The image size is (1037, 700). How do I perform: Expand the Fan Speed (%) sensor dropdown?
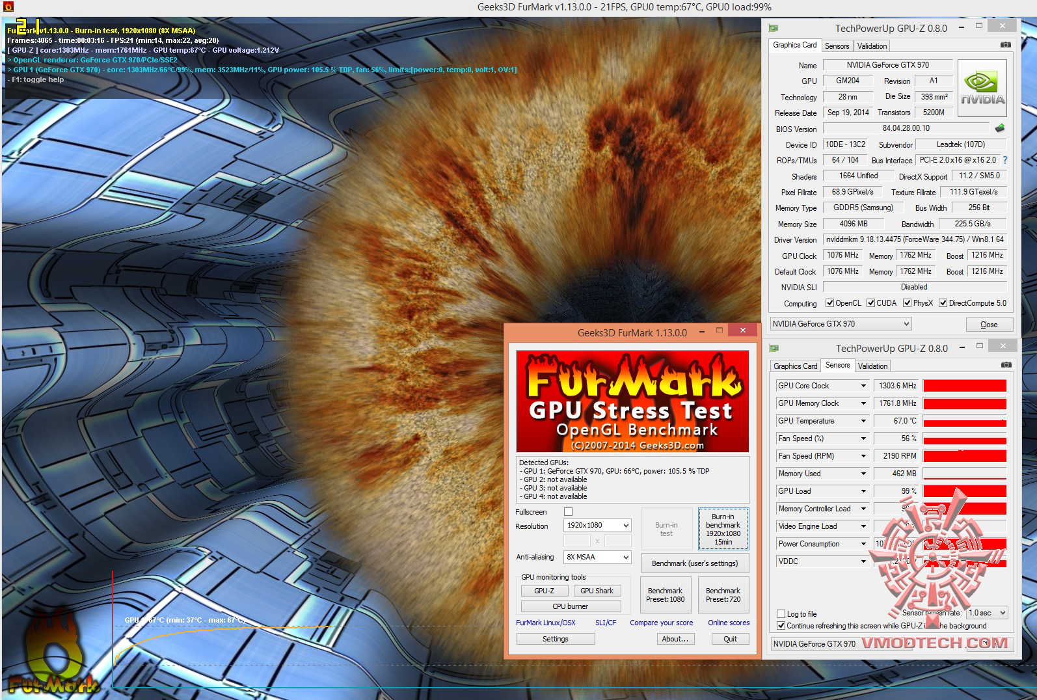(x=863, y=438)
